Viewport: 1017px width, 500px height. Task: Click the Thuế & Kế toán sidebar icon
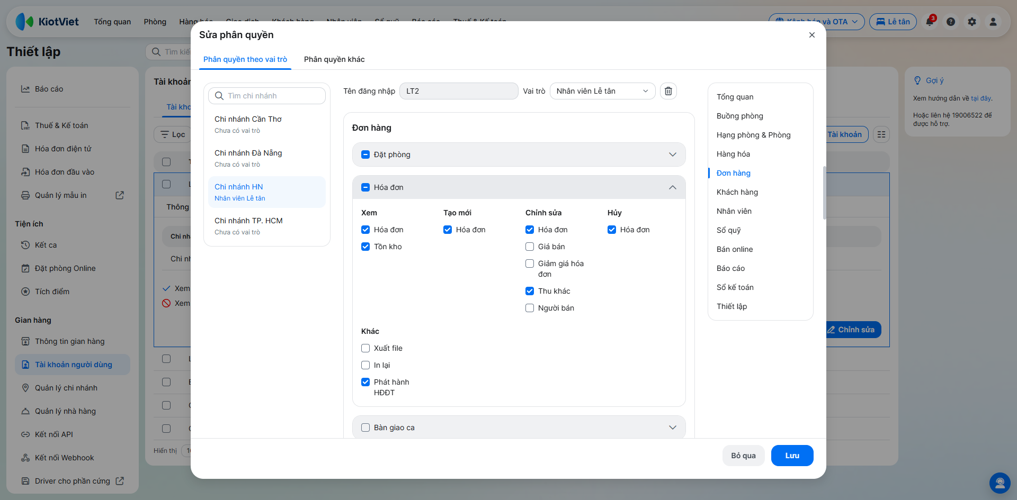25,125
